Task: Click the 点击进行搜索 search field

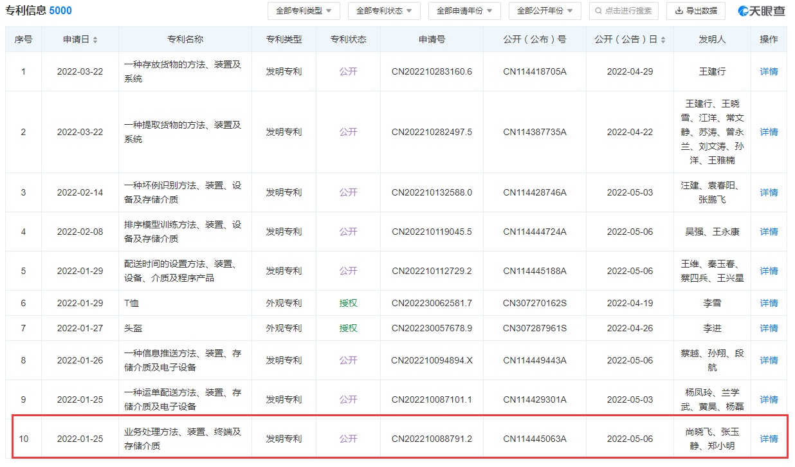Action: click(x=628, y=11)
